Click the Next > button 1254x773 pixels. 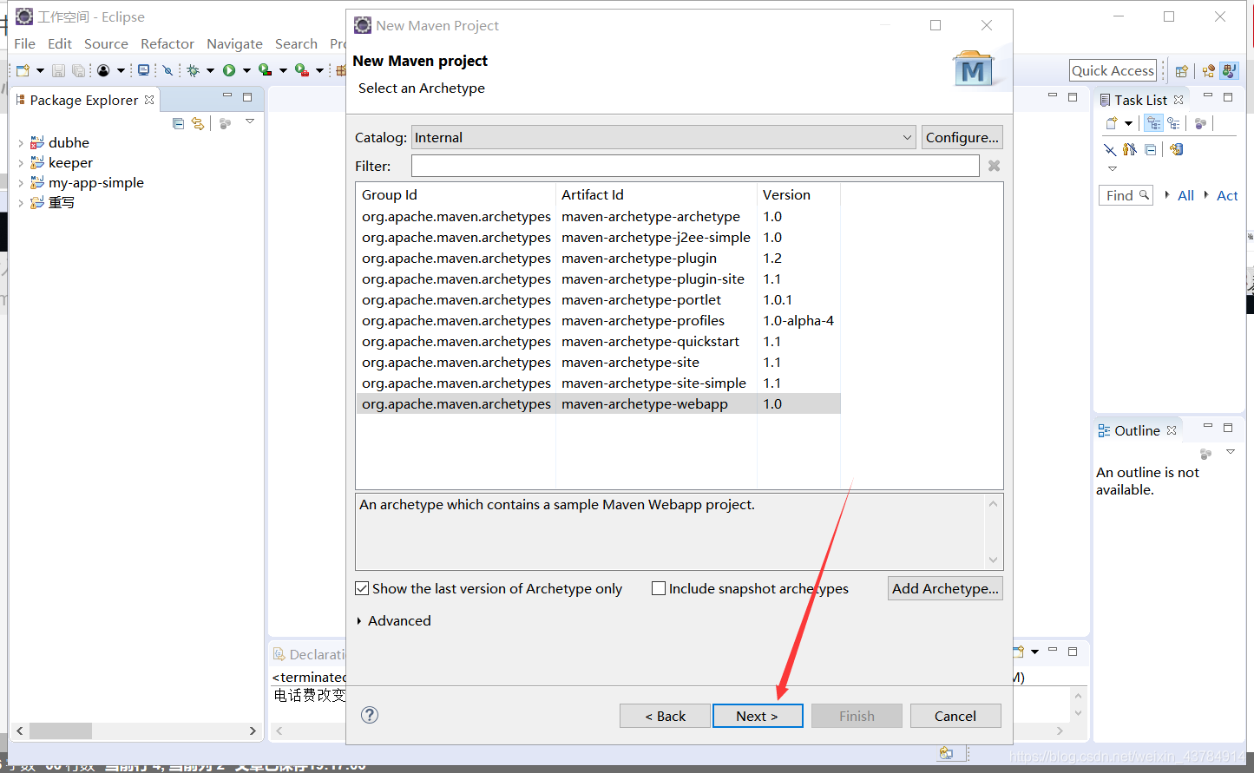click(758, 716)
